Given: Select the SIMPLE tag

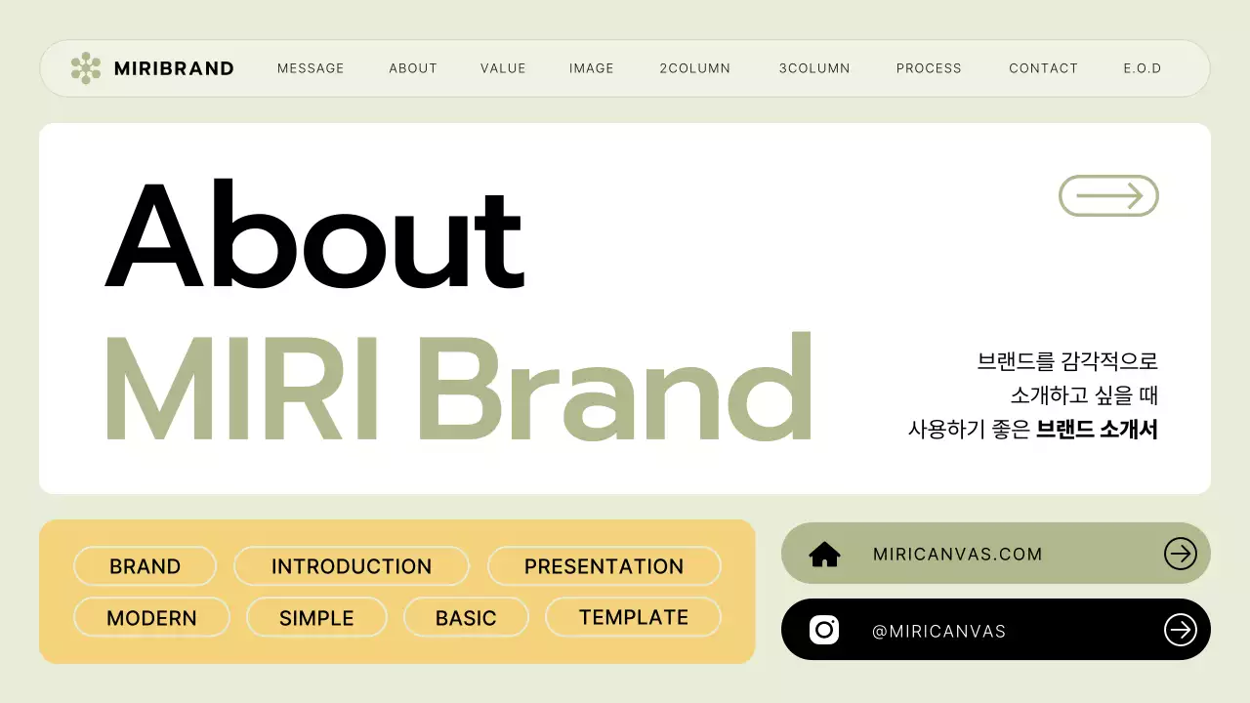Looking at the screenshot, I should coord(316,617).
